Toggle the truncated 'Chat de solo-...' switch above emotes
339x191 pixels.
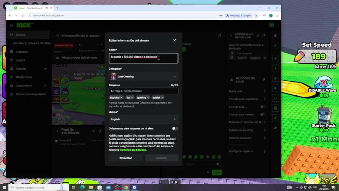coord(262,107)
